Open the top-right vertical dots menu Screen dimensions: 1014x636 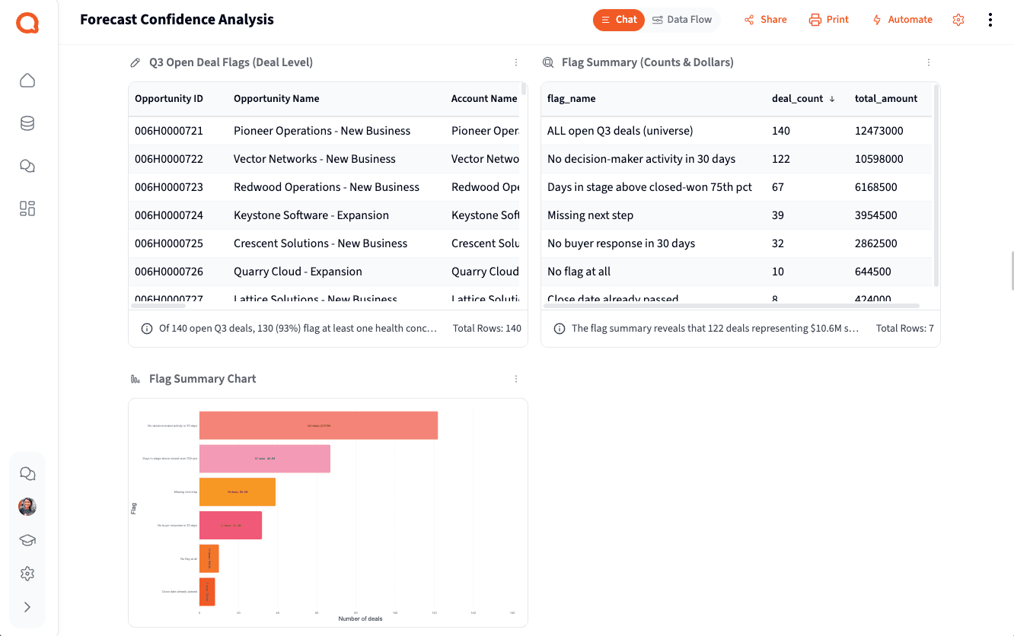coord(990,20)
